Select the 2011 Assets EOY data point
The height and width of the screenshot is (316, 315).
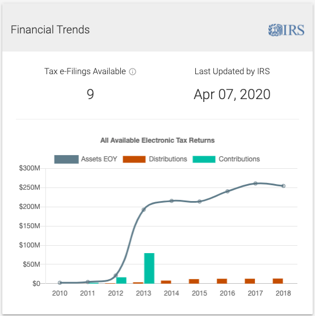point(87,282)
